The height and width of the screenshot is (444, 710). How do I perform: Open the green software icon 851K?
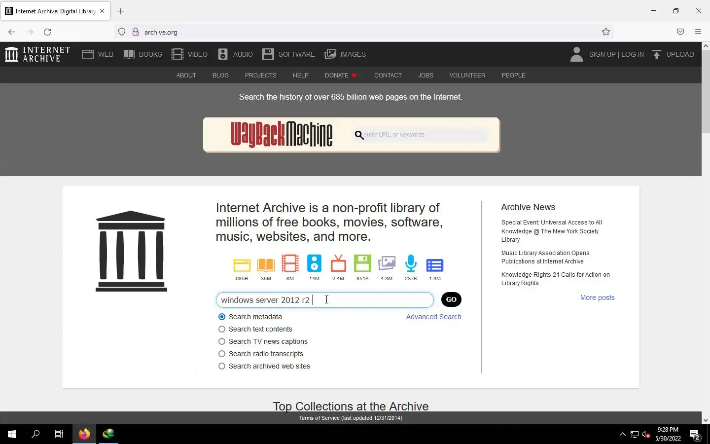362,263
